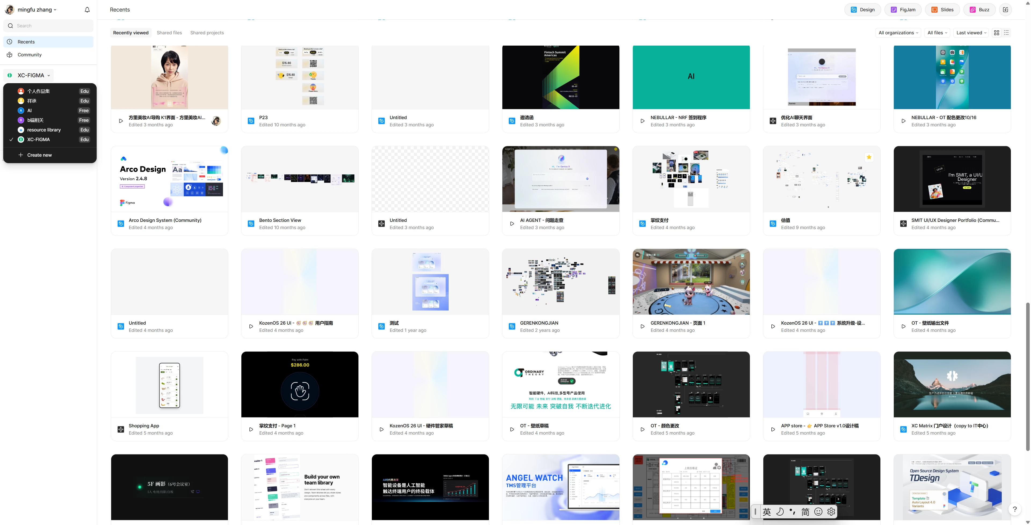
Task: Open the All organizations dropdown
Action: pos(898,33)
